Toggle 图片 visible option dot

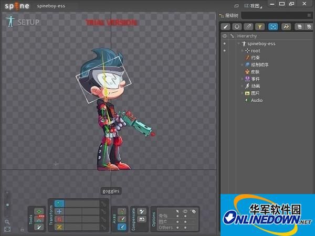point(185,222)
